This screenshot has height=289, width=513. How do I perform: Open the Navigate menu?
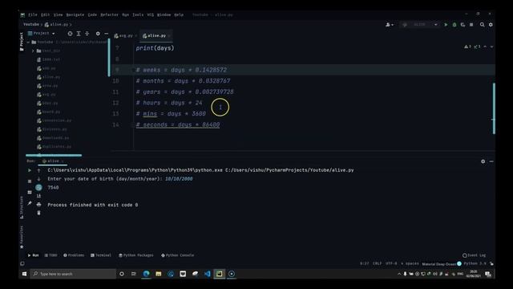(75, 14)
